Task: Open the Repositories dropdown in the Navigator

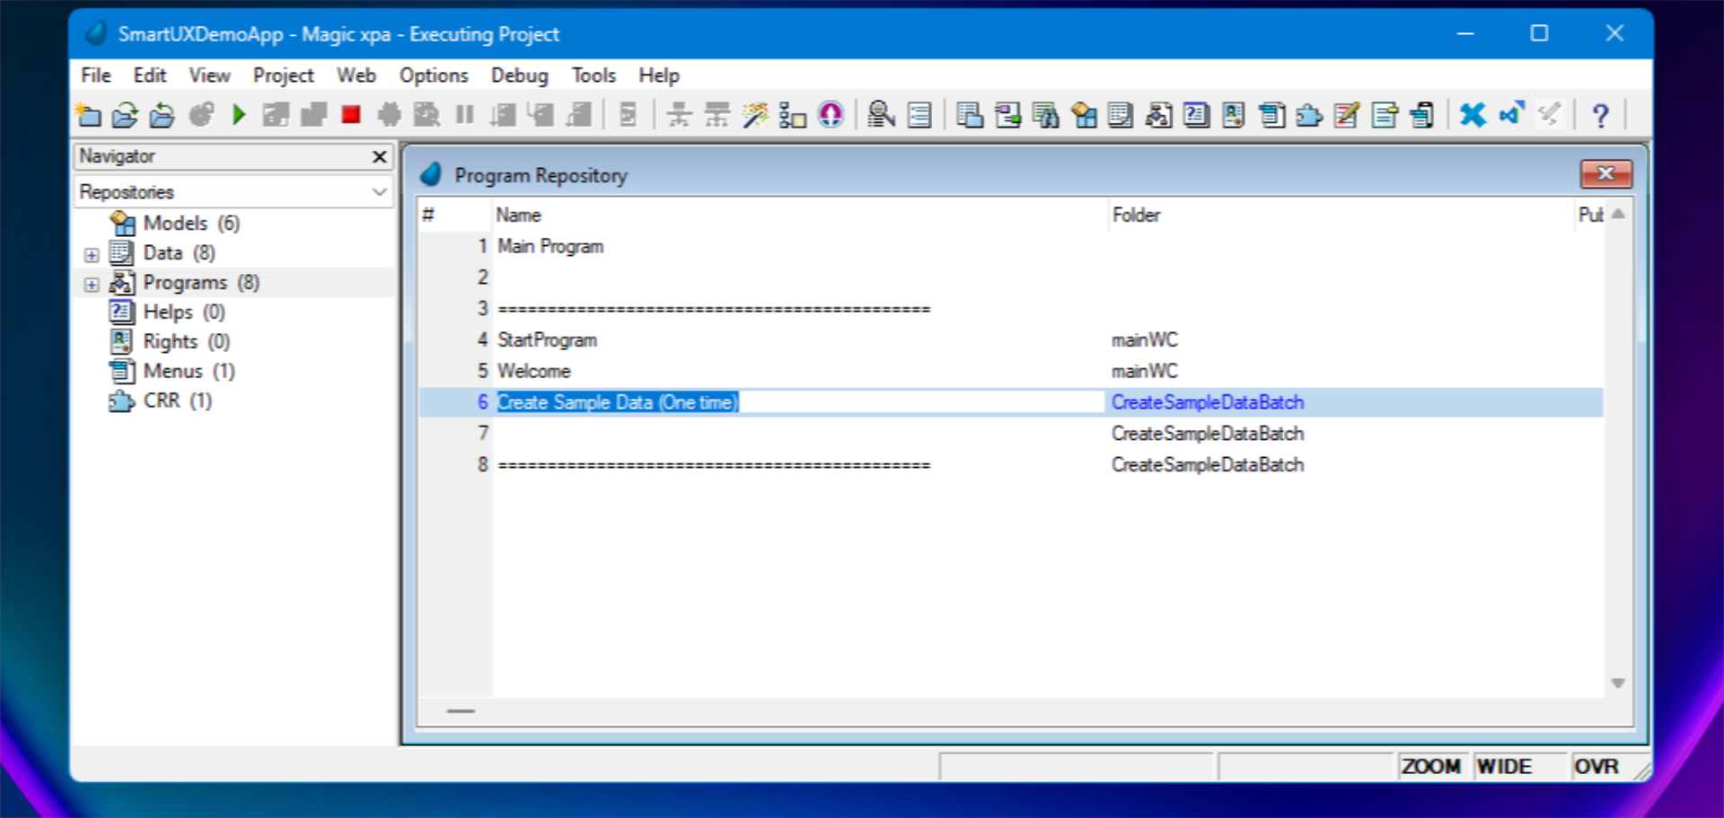Action: pyautogui.click(x=380, y=191)
